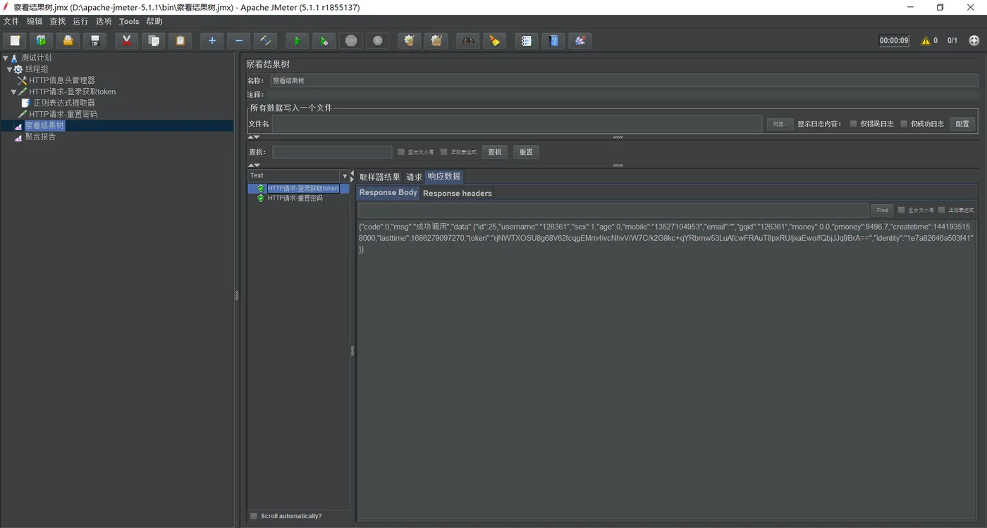Click the Paste clipboard icon
Viewport: 987px width, 528px height.
coord(180,40)
